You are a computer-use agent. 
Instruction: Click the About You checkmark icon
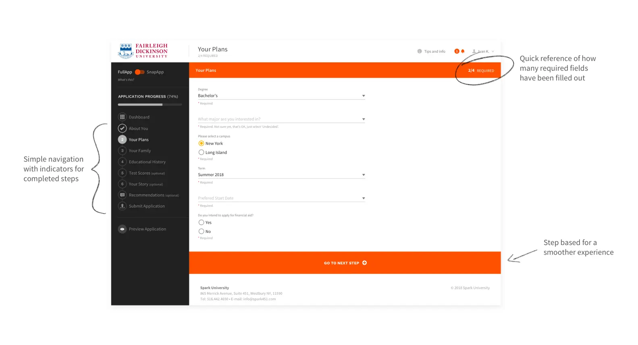point(122,128)
